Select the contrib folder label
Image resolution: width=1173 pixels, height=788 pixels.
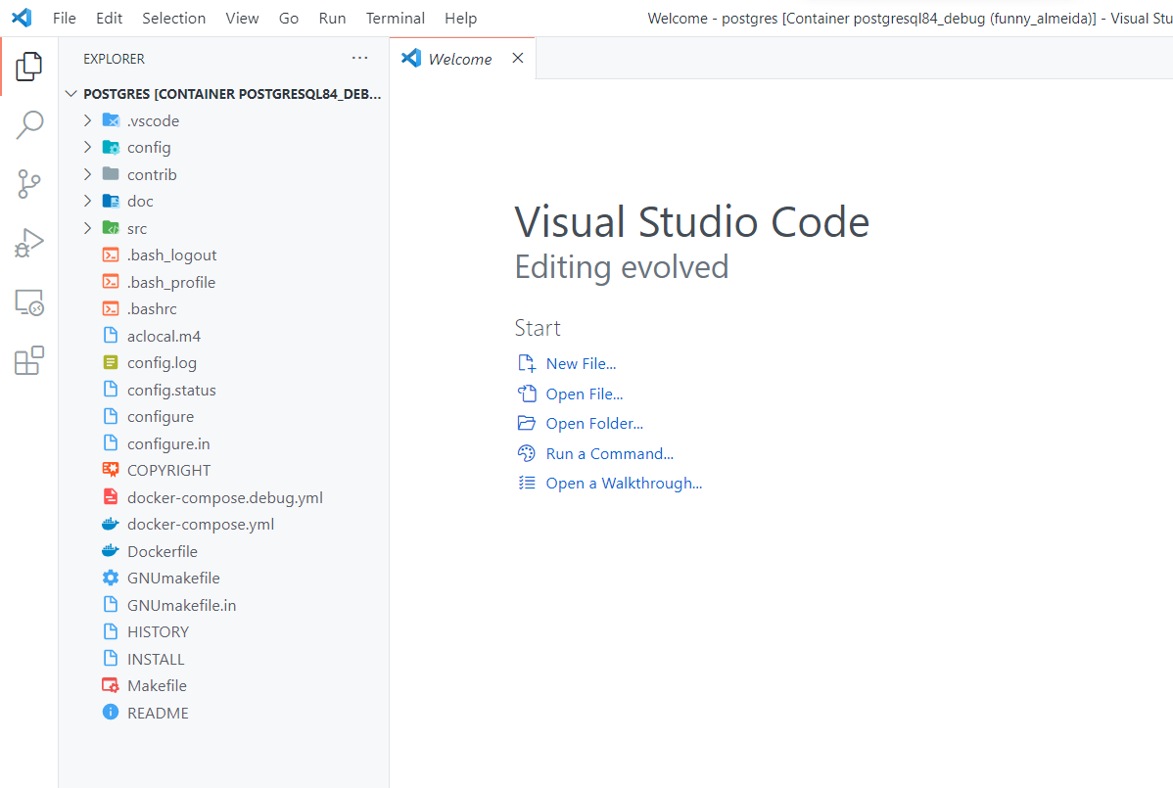tap(152, 174)
